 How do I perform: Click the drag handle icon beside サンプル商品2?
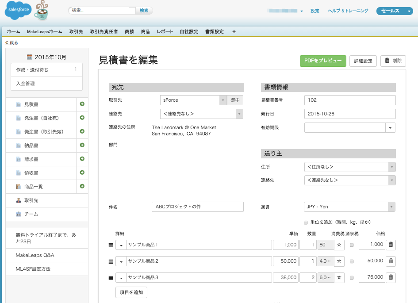pos(110,261)
